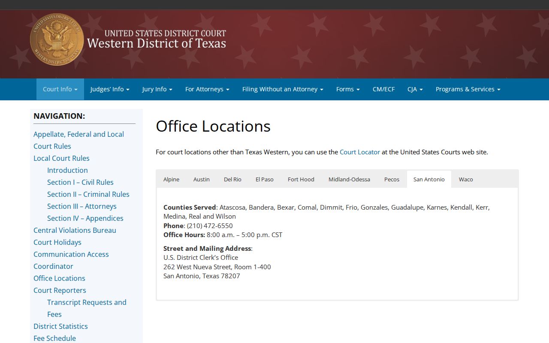Viewport: 549px width, 343px height.
Task: Open the Fee Schedule link
Action: [54, 338]
